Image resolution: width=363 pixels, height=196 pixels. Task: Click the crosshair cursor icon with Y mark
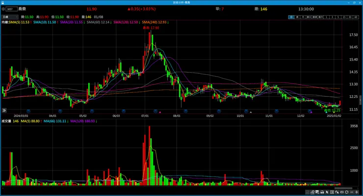(337, 192)
